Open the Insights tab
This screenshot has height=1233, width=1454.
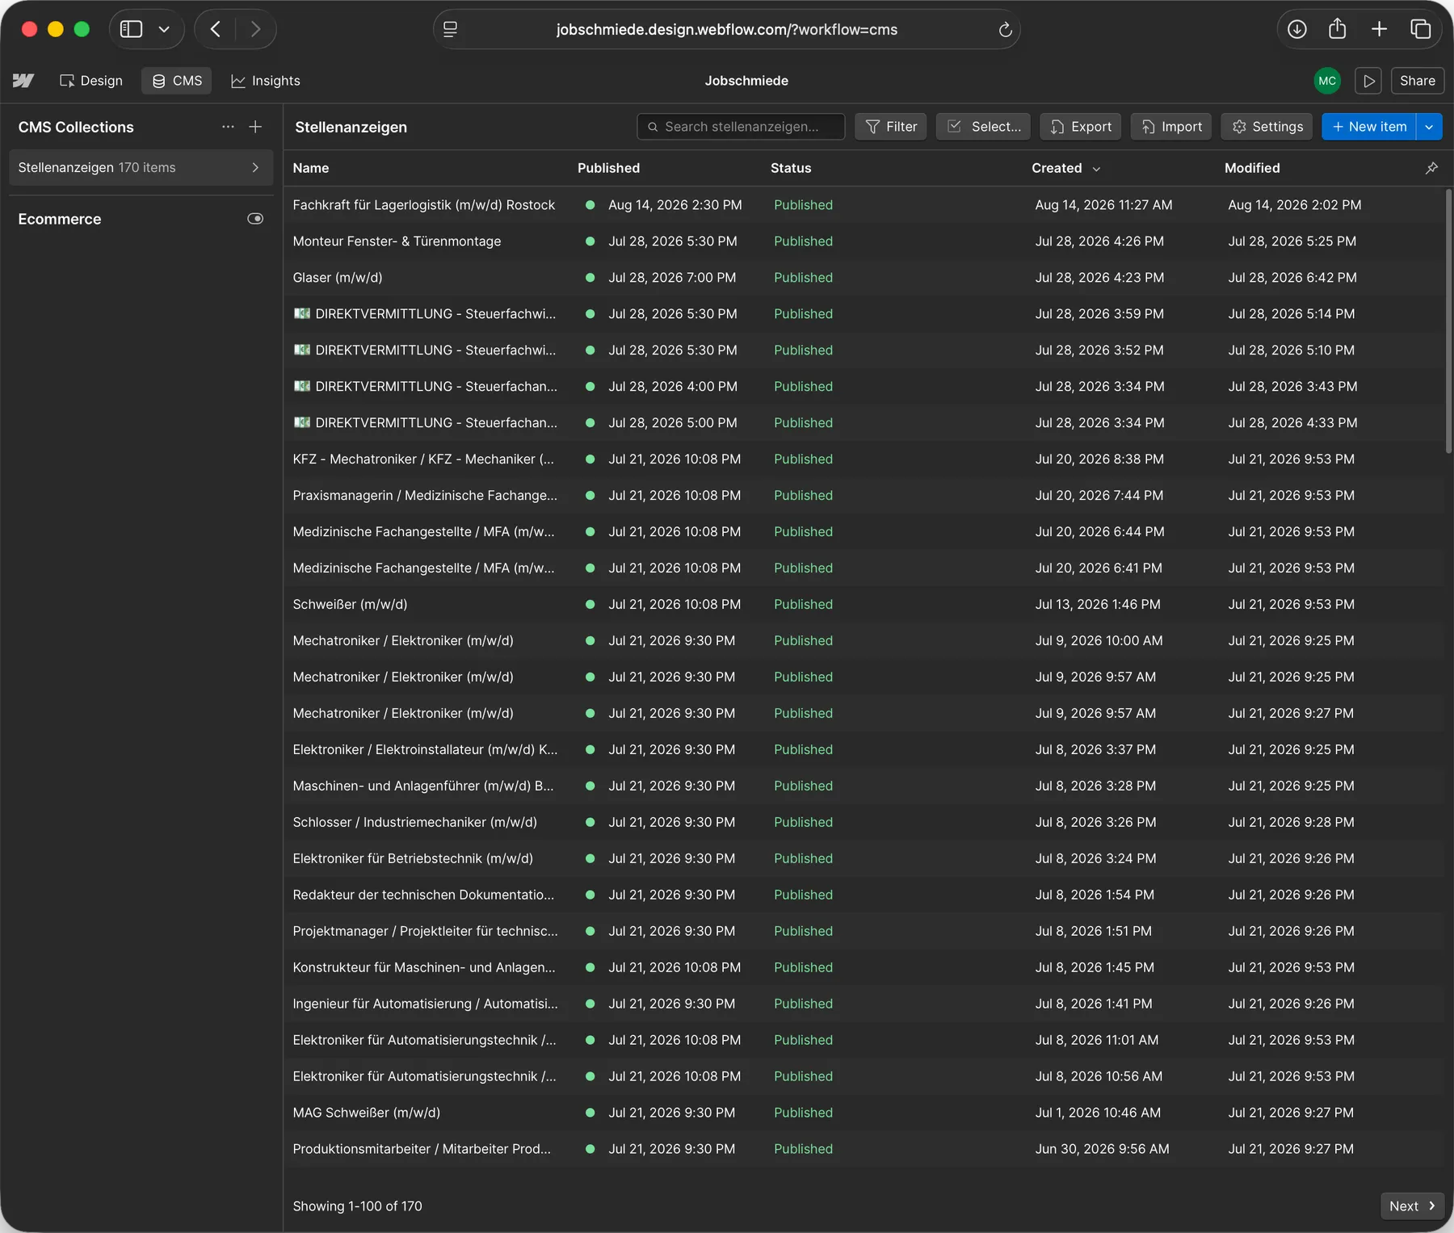[x=266, y=81]
